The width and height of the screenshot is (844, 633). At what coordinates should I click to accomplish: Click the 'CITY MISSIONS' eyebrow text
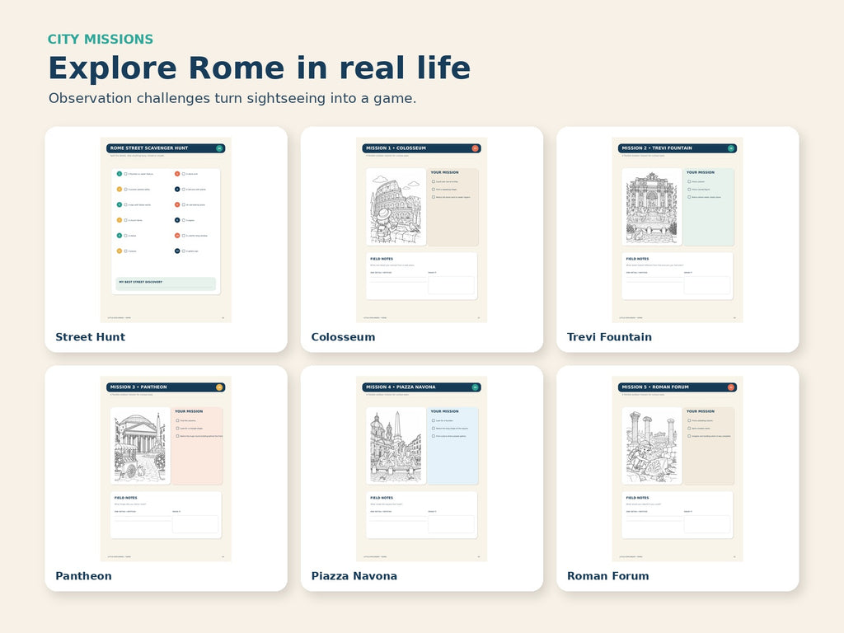coord(100,40)
